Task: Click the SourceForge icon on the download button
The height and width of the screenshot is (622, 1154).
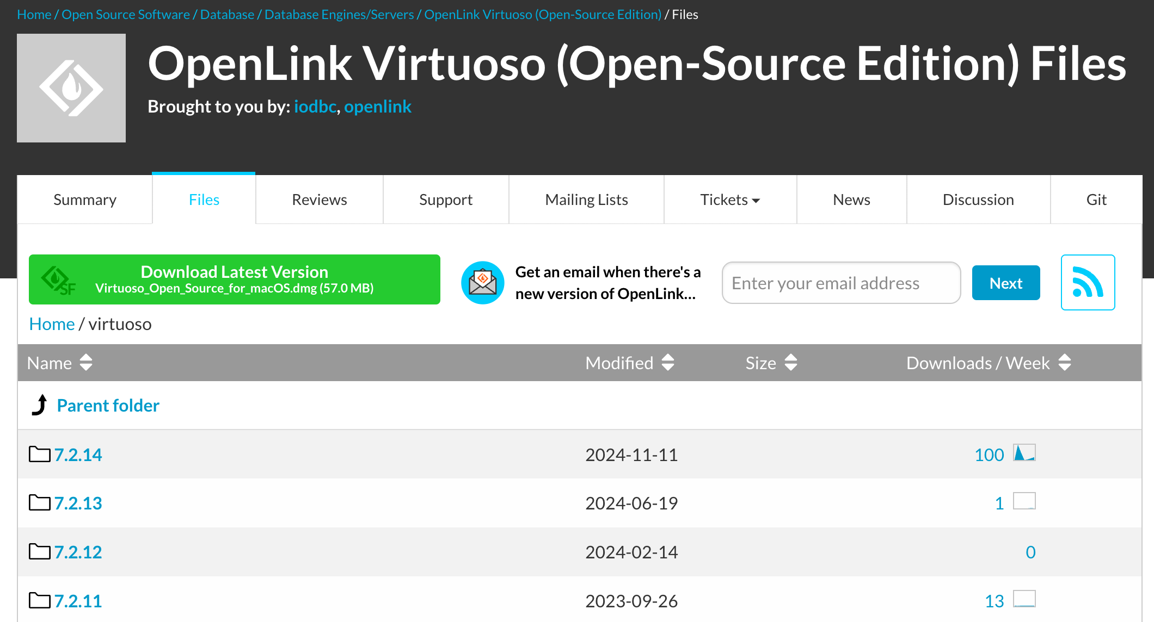Action: [58, 280]
